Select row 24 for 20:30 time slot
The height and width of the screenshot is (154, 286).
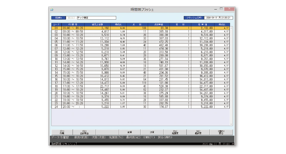pos(73,107)
